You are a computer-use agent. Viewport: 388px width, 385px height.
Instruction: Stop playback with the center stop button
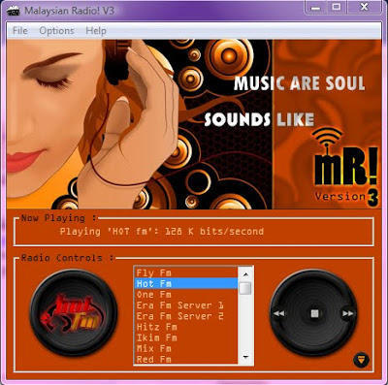coord(315,313)
